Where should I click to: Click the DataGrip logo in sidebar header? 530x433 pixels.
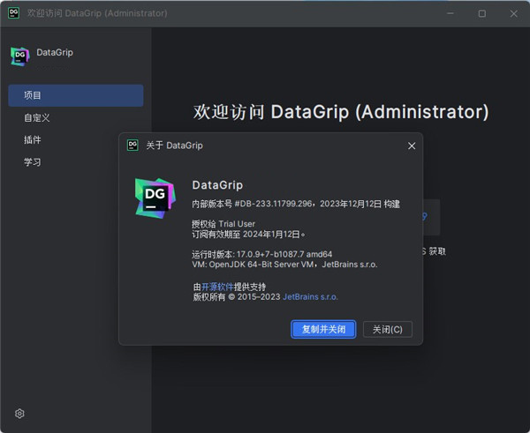pos(20,56)
